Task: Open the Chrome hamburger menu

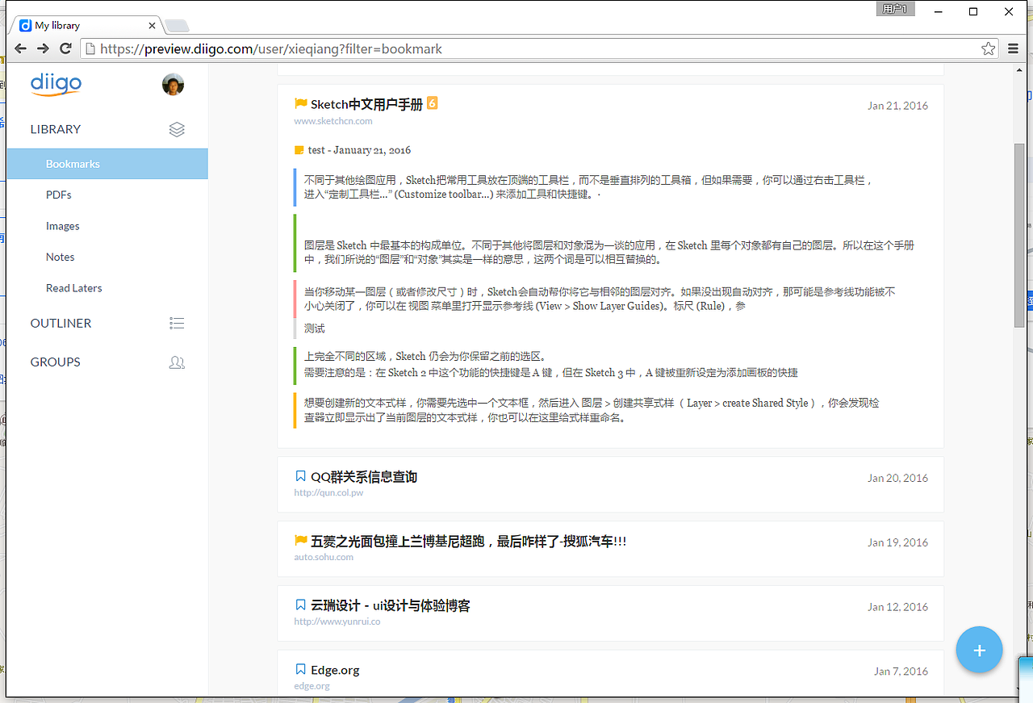Action: (1014, 49)
